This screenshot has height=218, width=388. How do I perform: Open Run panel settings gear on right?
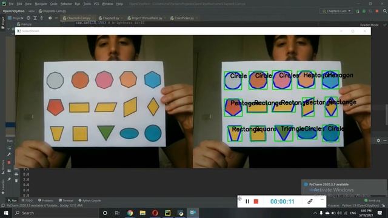[378, 140]
